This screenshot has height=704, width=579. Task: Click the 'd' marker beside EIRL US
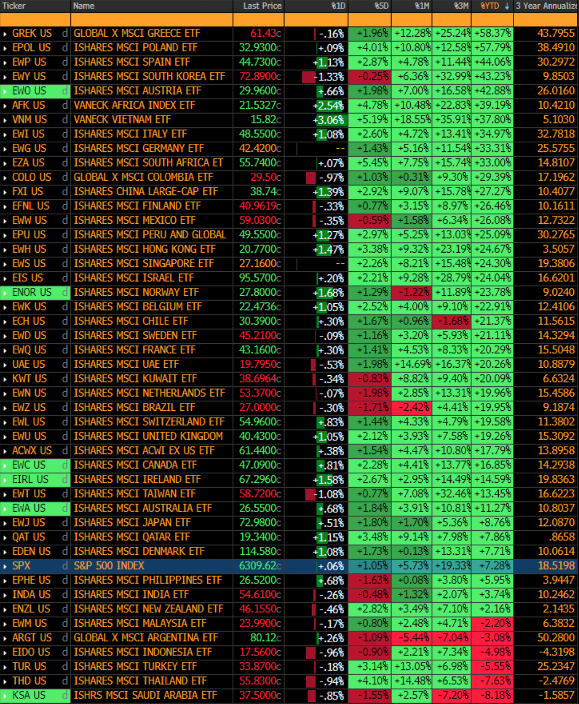tap(65, 480)
